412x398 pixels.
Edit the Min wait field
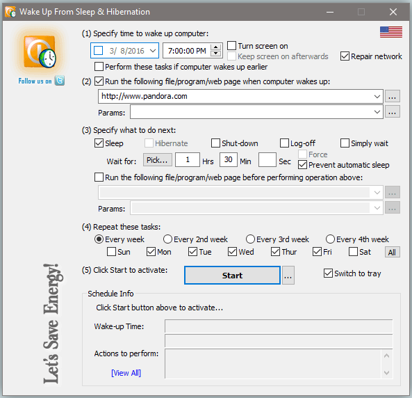pyautogui.click(x=229, y=160)
